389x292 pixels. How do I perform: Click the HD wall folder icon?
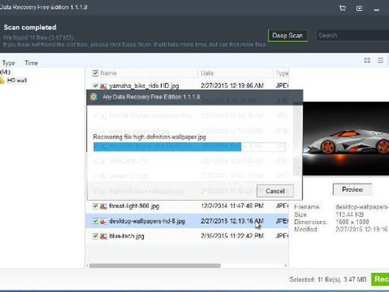click(x=2, y=81)
